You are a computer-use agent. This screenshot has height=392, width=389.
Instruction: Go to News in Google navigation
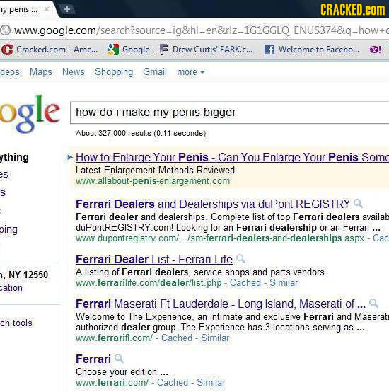tap(74, 72)
